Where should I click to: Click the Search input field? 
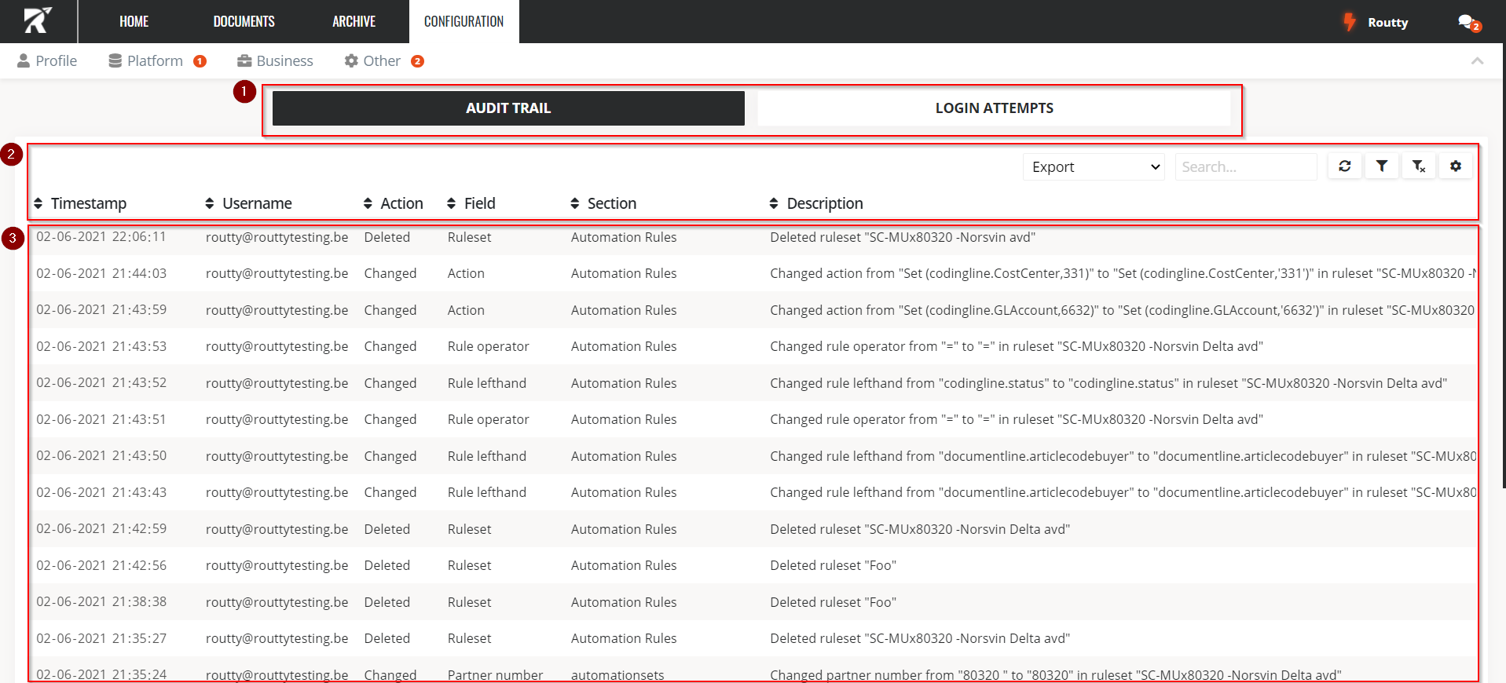point(1245,167)
